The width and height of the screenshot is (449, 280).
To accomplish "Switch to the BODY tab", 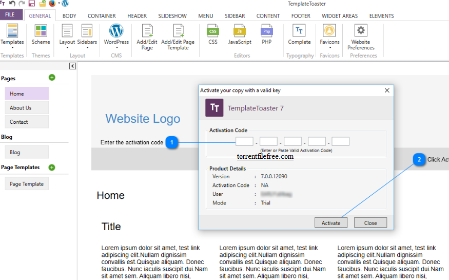I will click(69, 16).
